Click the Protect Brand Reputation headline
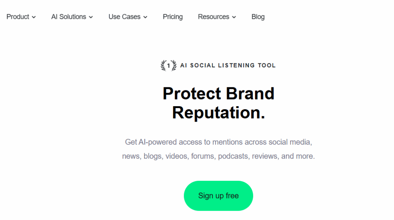The image size is (394, 220). 219,103
